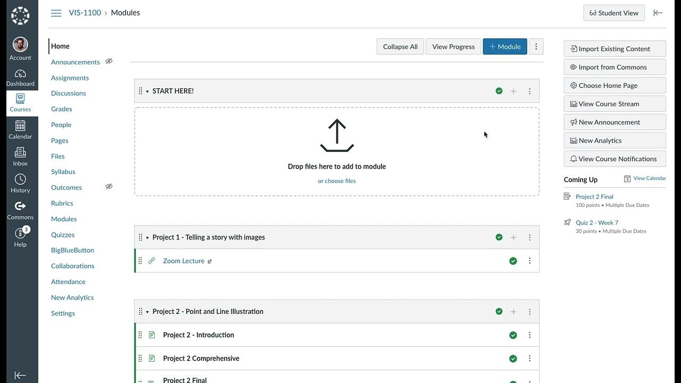Open Quizzes in course navigation
The image size is (681, 383).
[x=63, y=235]
